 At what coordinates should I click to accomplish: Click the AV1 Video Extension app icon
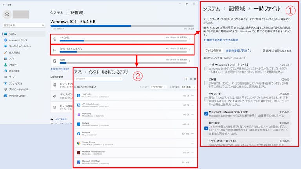point(78,105)
